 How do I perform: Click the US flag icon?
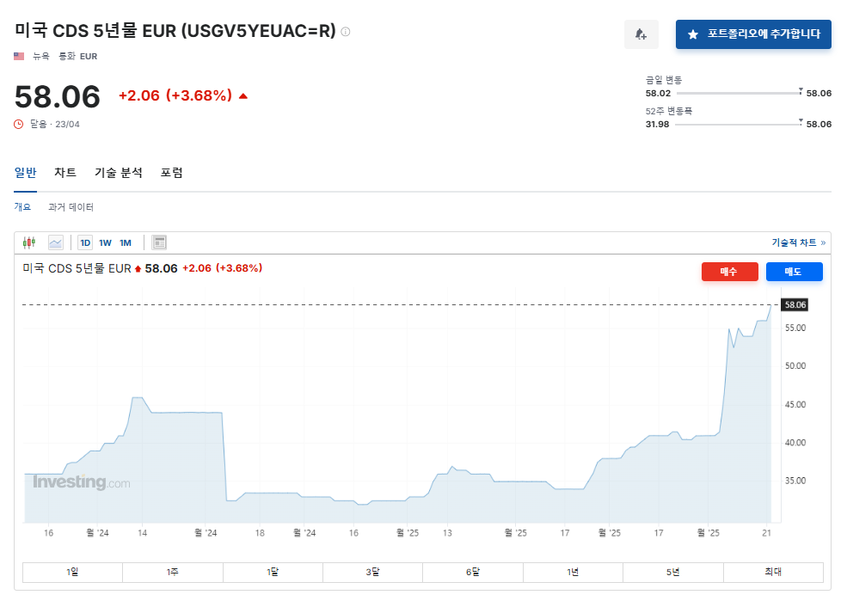point(19,56)
